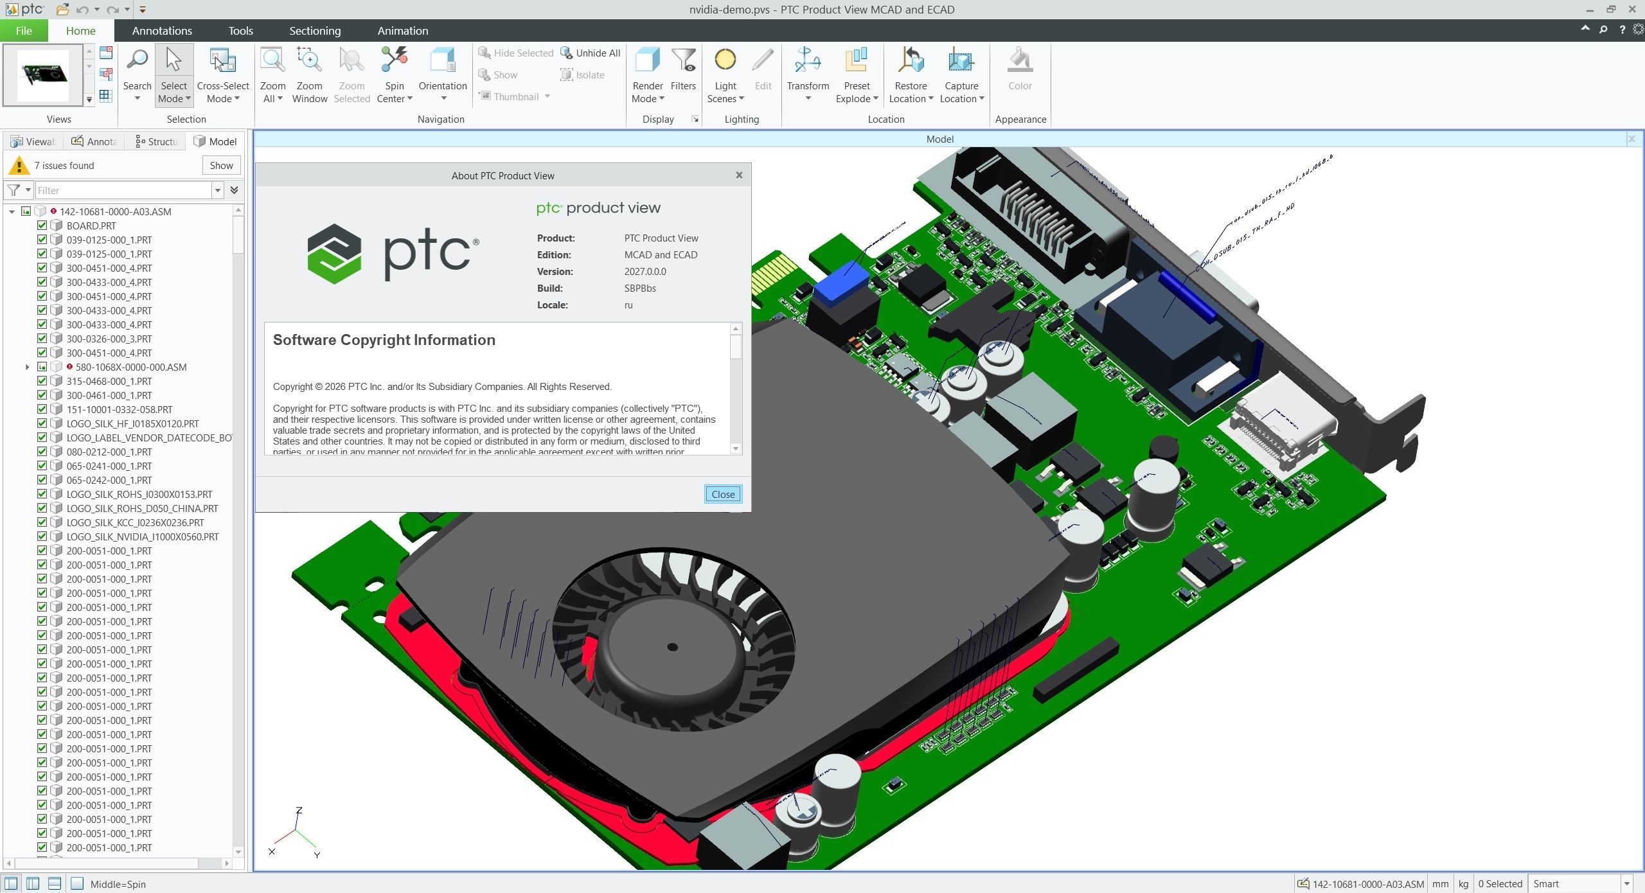This screenshot has width=1645, height=893.
Task: Switch to the Annotations ribbon tab
Action: 162,30
